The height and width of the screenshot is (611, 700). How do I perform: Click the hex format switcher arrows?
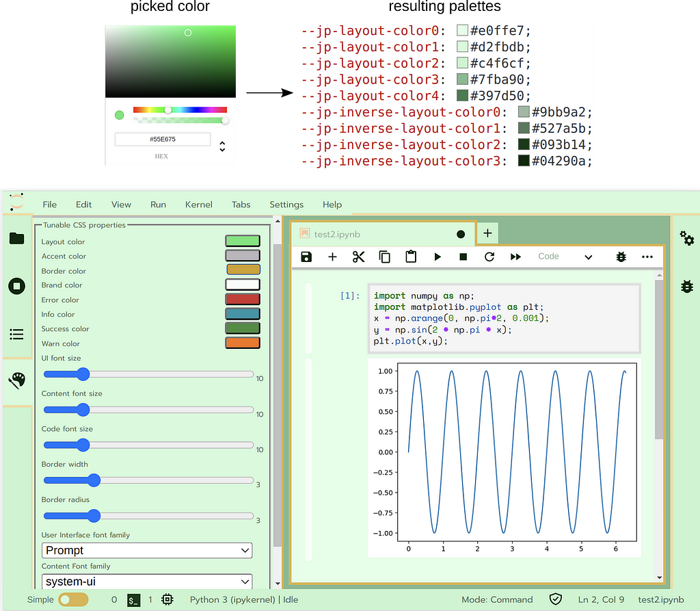pos(222,146)
